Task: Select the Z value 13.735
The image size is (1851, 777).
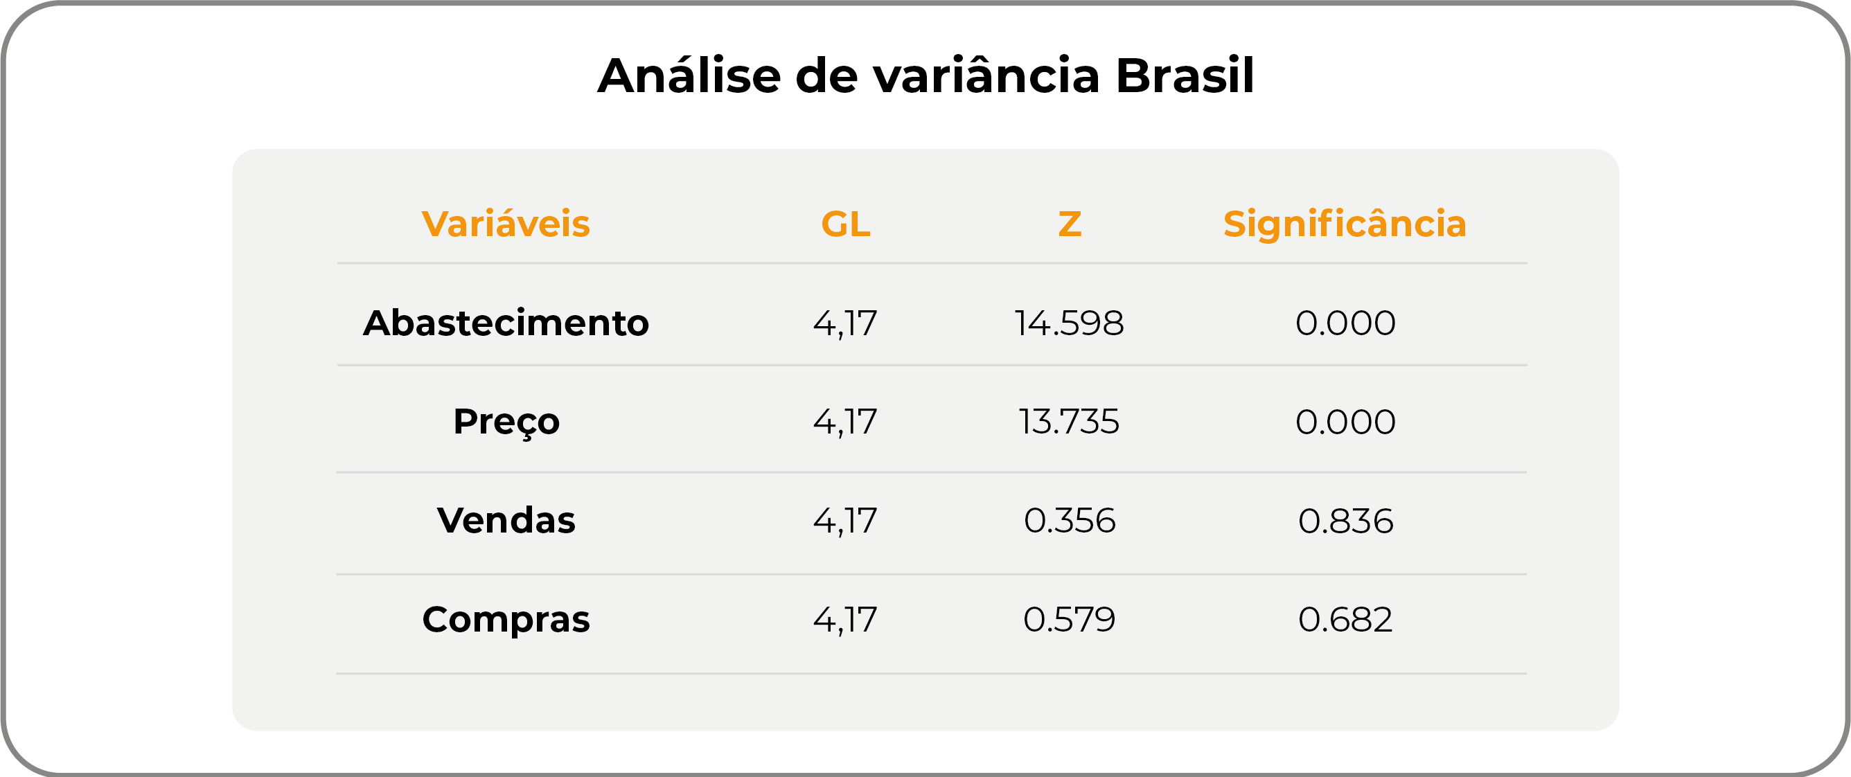Action: click(x=1069, y=422)
